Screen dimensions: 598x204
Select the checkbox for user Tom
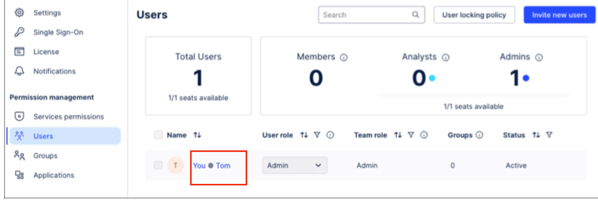coord(158,165)
